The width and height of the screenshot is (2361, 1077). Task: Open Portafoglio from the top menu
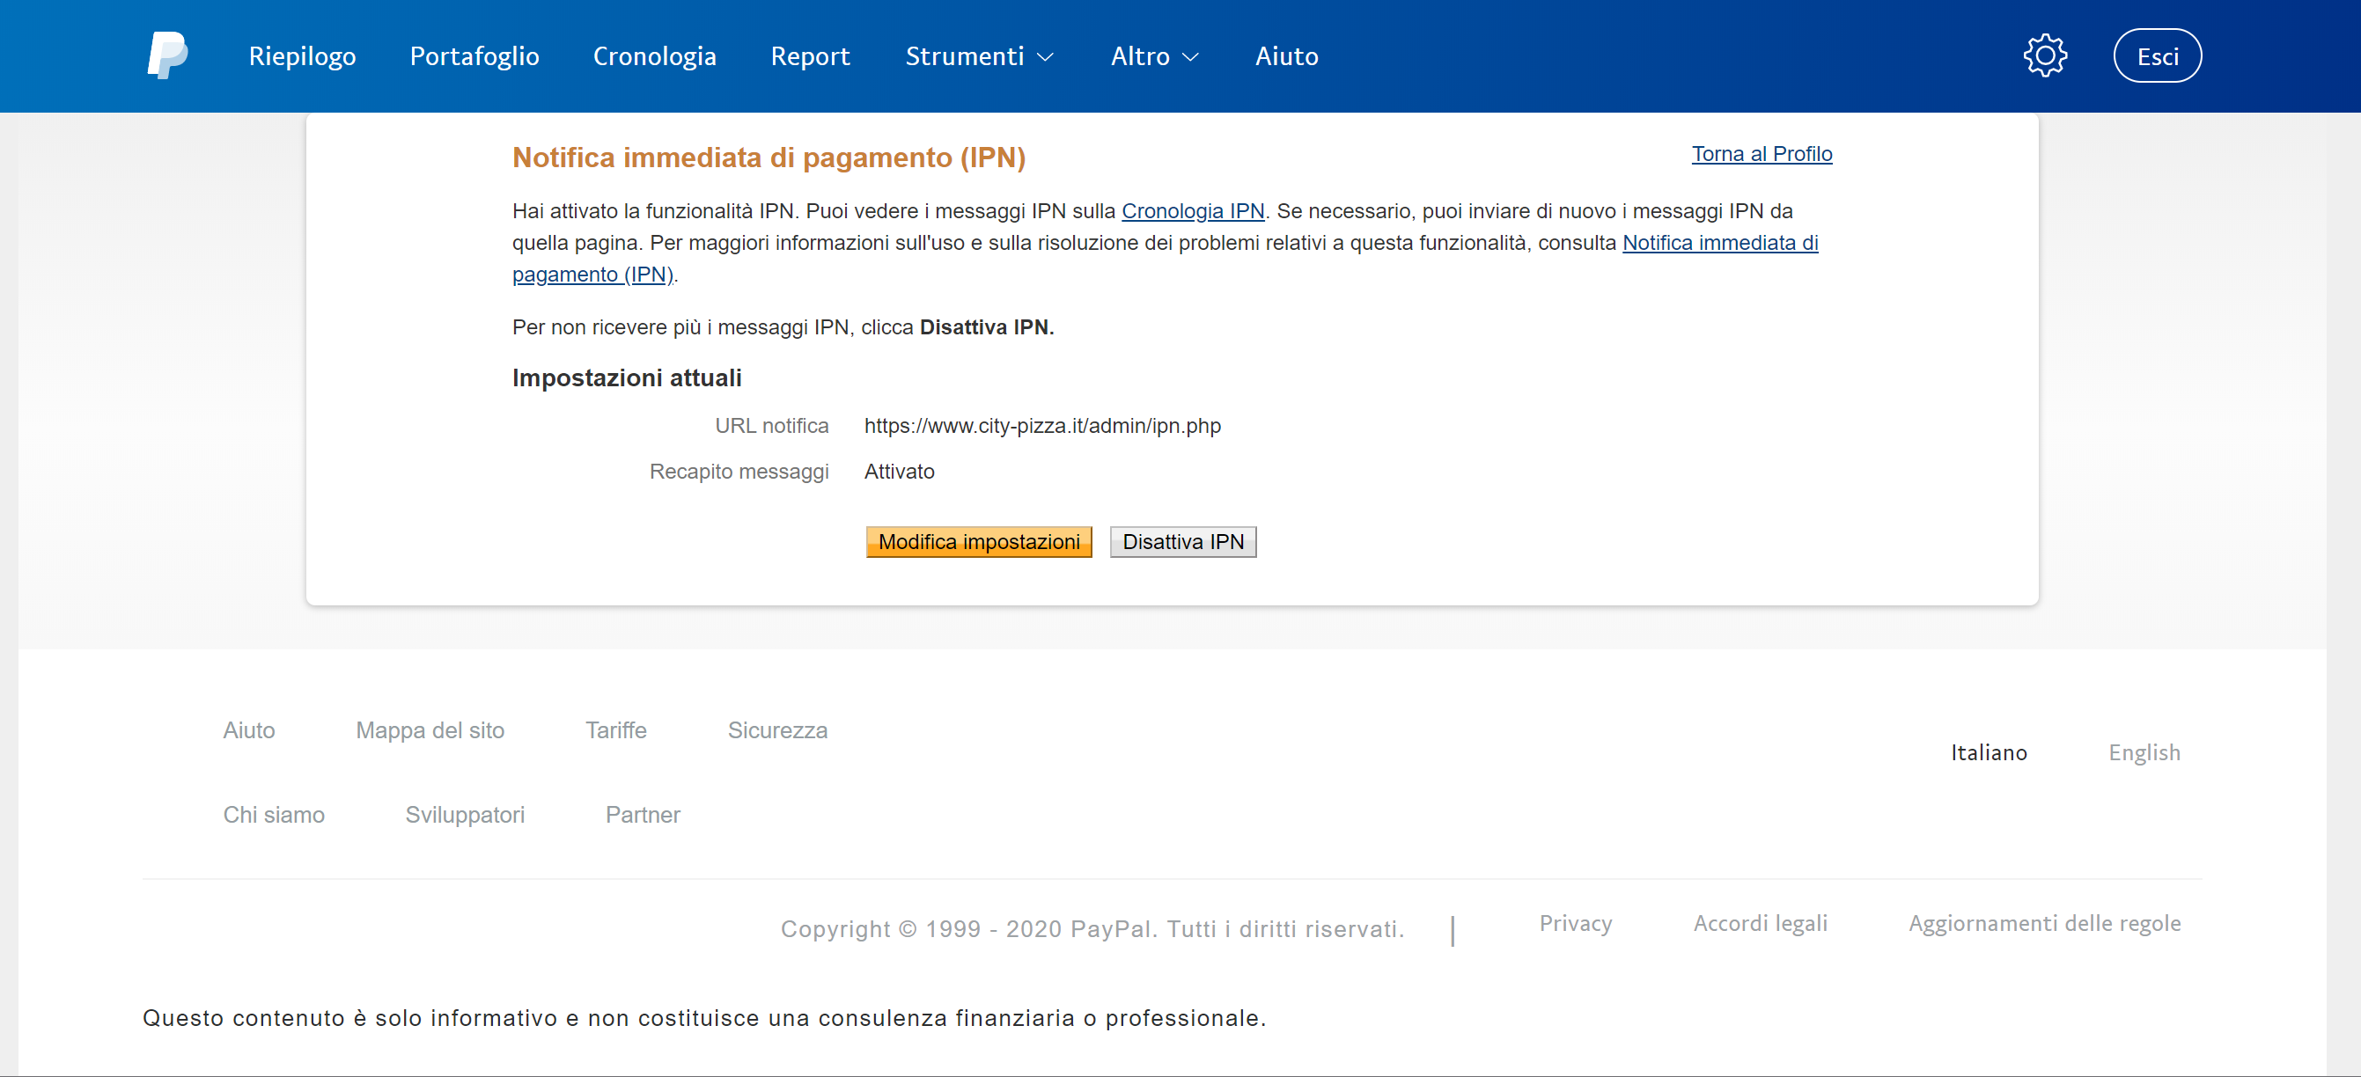(474, 55)
